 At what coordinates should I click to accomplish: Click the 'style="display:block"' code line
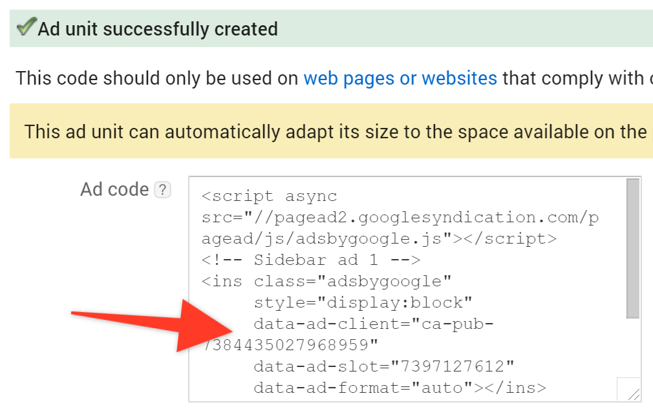tap(363, 302)
